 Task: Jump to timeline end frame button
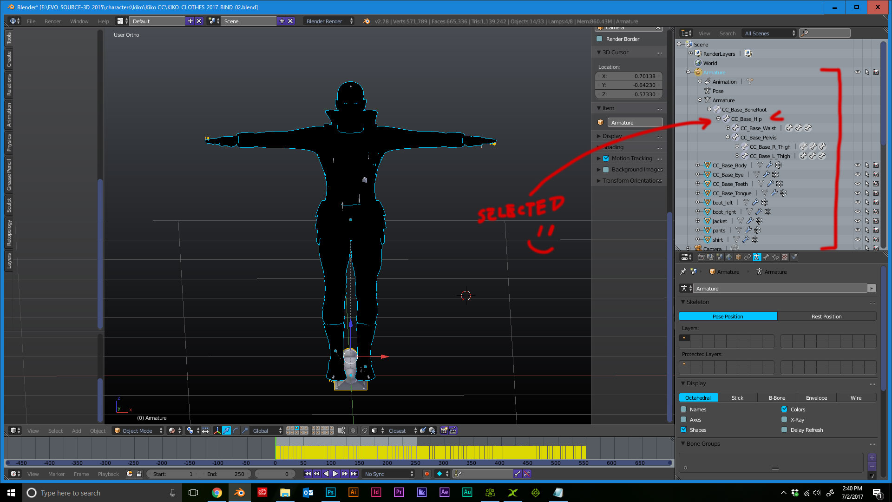[354, 474]
